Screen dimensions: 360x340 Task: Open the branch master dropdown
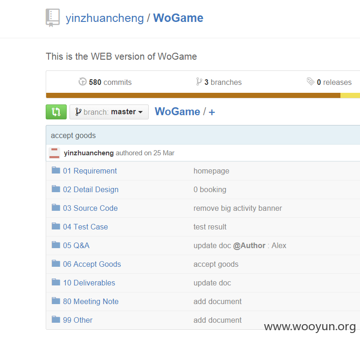[x=109, y=112]
